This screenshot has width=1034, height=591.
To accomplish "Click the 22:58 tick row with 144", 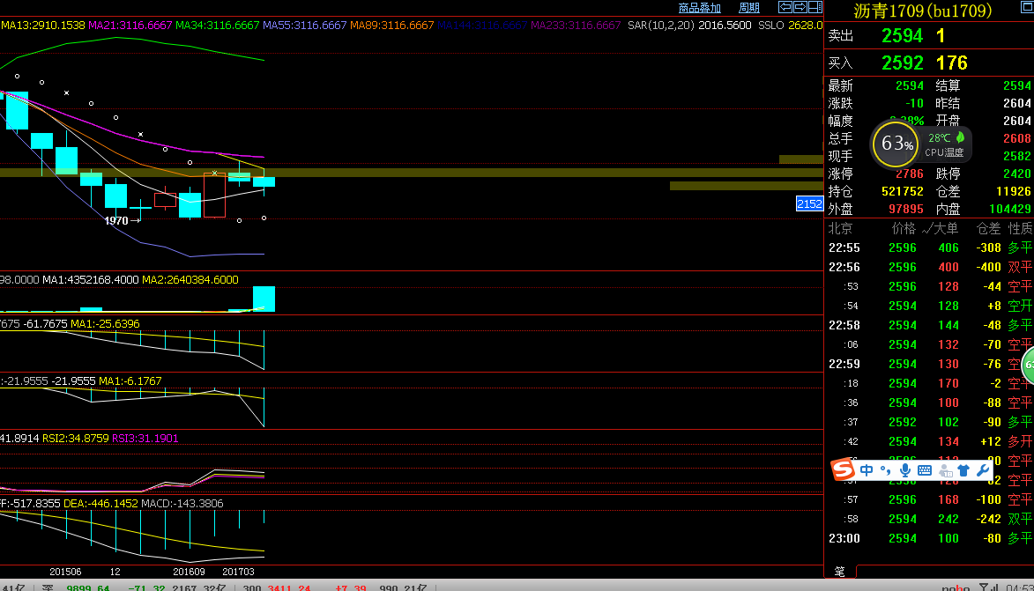I will tap(929, 325).
